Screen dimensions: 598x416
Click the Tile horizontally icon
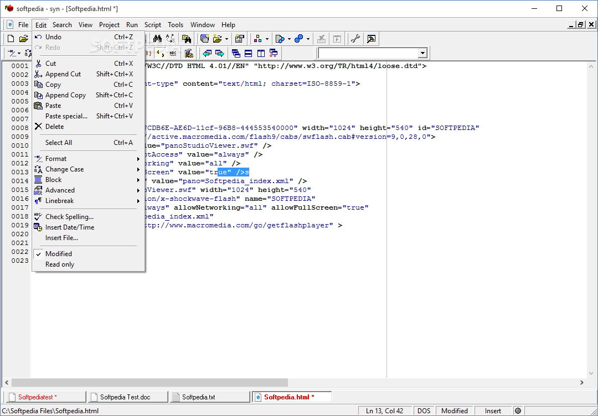pos(248,53)
